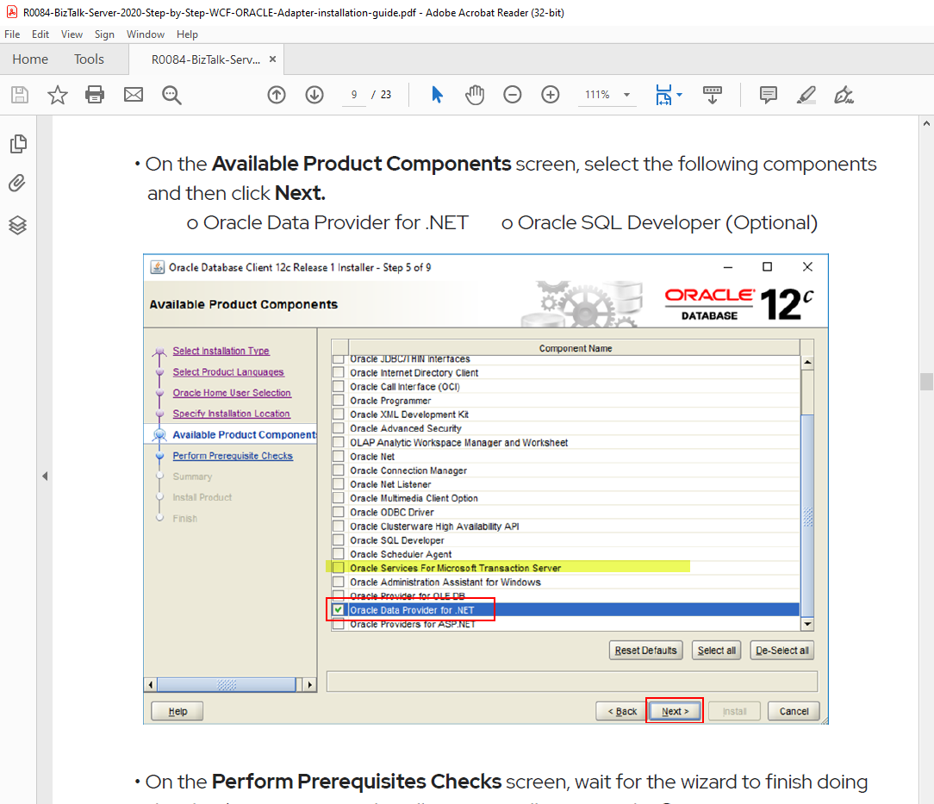The image size is (934, 804).
Task: Zoom out with minus icon
Action: click(513, 95)
